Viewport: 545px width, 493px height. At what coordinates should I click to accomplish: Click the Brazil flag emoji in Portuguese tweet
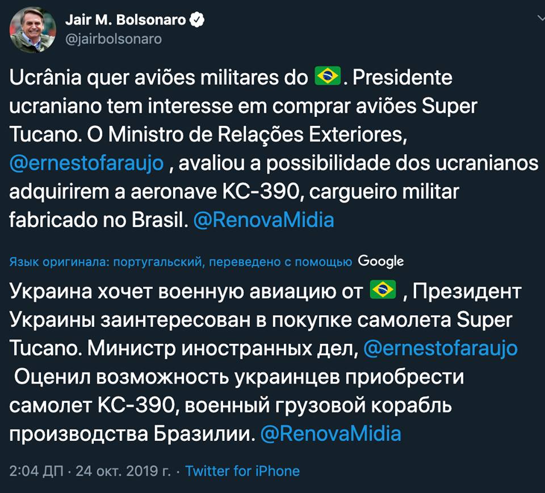(x=328, y=75)
